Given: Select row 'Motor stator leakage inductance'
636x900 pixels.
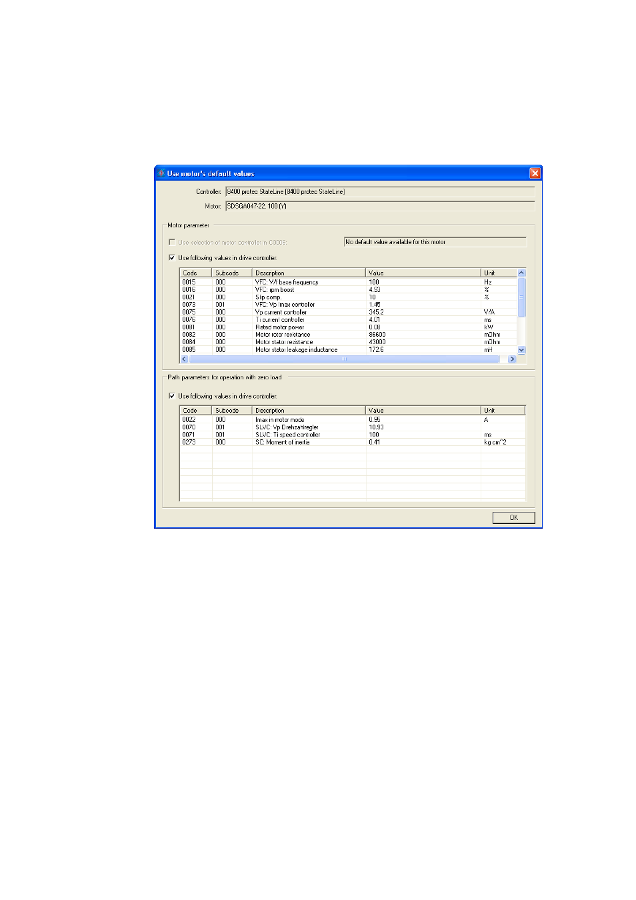Looking at the screenshot, I should pos(349,350).
